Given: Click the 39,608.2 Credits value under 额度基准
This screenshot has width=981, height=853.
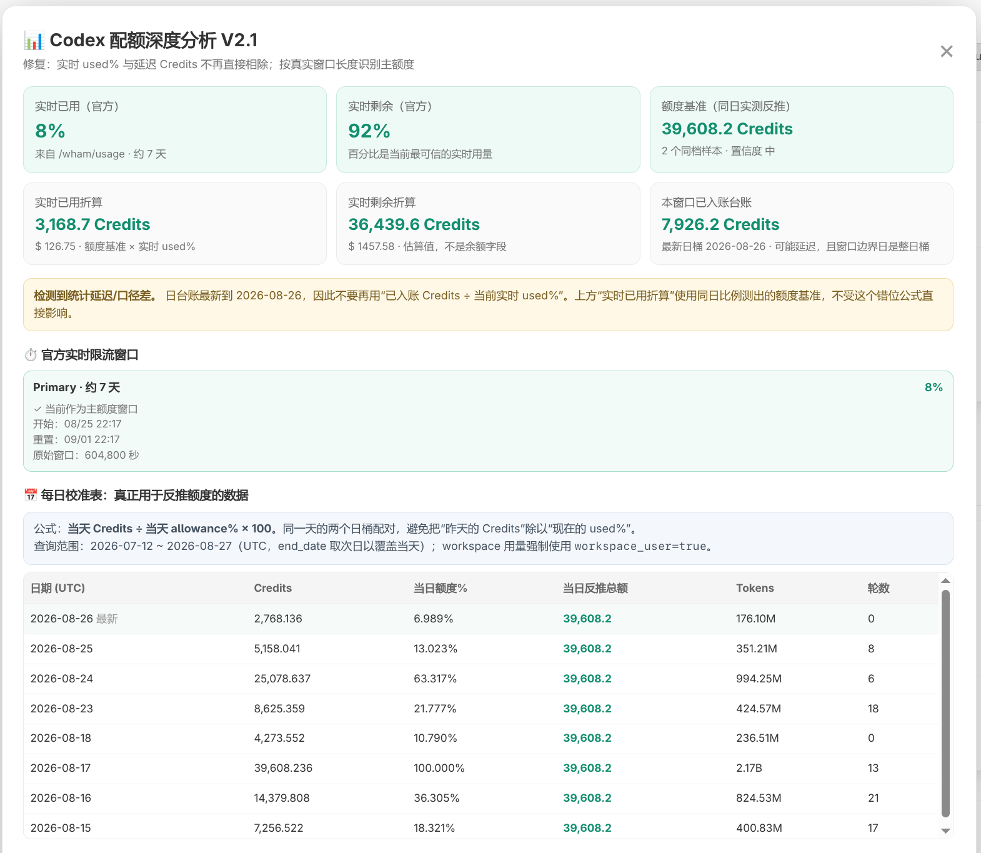Looking at the screenshot, I should [727, 129].
